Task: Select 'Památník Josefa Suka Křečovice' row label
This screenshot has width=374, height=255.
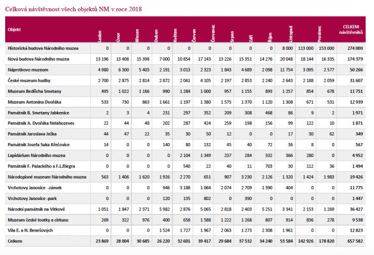Action: click(x=38, y=145)
